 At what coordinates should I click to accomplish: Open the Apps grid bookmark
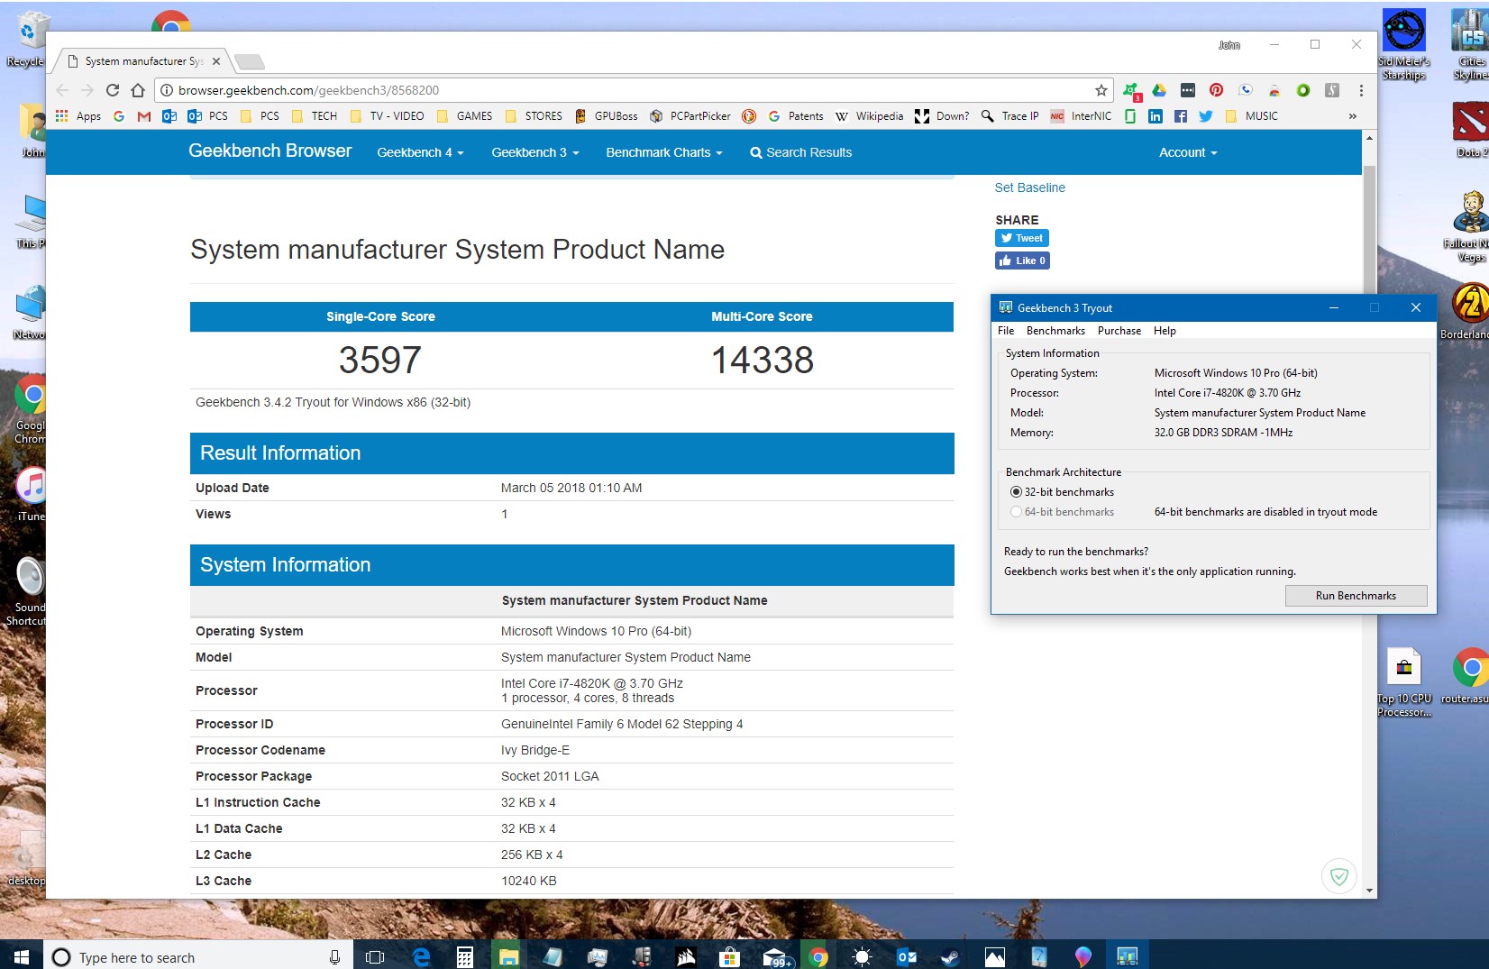click(x=78, y=116)
